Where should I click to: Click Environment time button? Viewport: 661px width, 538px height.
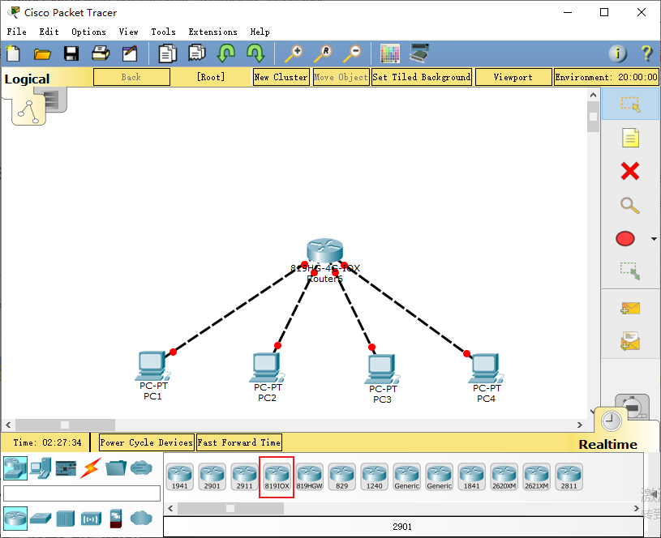coord(606,77)
